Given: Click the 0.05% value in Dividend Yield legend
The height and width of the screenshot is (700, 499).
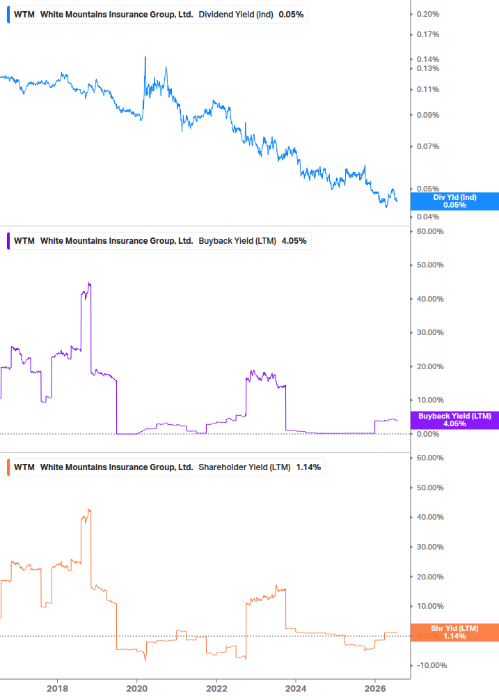Looking at the screenshot, I should 291,15.
